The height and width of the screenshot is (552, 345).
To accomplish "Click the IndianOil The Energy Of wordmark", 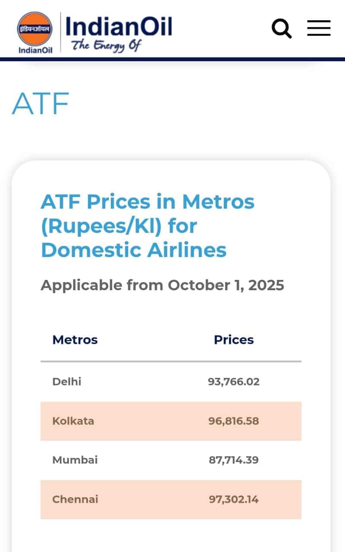I will click(118, 33).
